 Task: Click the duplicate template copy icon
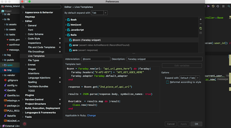[x=201, y=28]
